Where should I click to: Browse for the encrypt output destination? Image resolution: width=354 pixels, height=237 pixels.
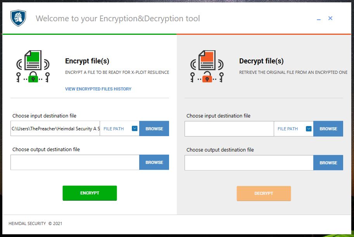154,162
